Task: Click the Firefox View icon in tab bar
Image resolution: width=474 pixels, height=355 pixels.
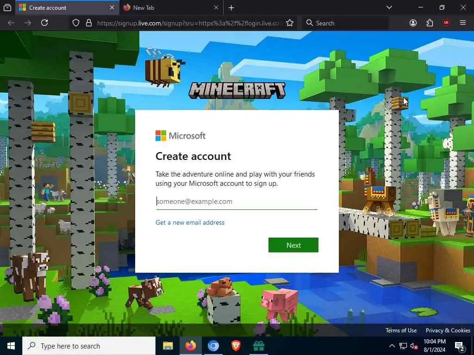Action: [7, 7]
